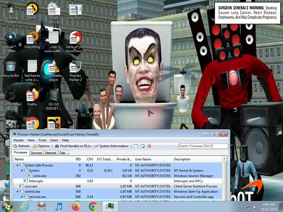
Task: Select the 'visit www.wallb...' text file icon
Action: pos(54,42)
